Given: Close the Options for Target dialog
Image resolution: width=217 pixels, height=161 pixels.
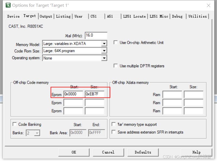Looking at the screenshot, I should (209, 5).
